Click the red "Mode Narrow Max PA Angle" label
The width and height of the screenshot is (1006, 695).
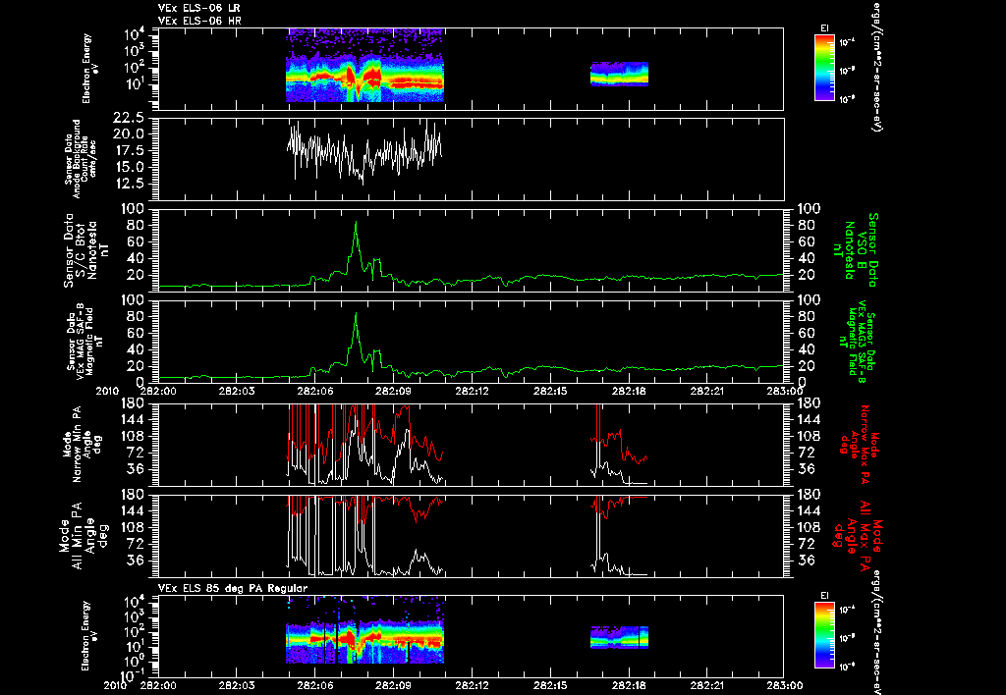(x=859, y=444)
